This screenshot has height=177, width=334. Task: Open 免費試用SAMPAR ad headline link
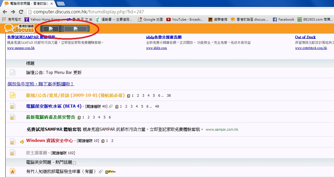tap(31, 37)
